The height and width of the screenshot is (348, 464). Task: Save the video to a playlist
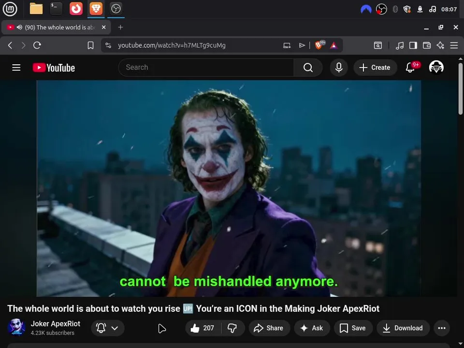pyautogui.click(x=353, y=328)
